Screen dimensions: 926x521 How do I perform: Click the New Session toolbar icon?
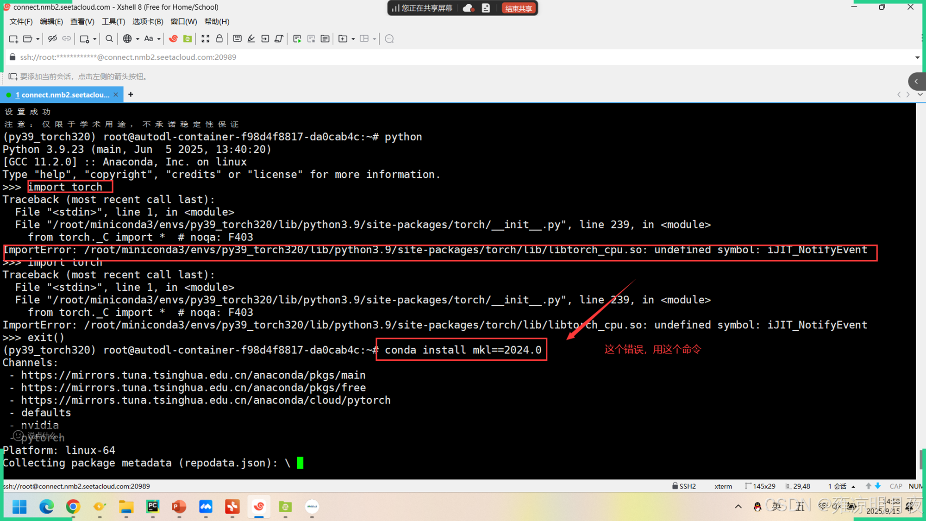(13, 39)
